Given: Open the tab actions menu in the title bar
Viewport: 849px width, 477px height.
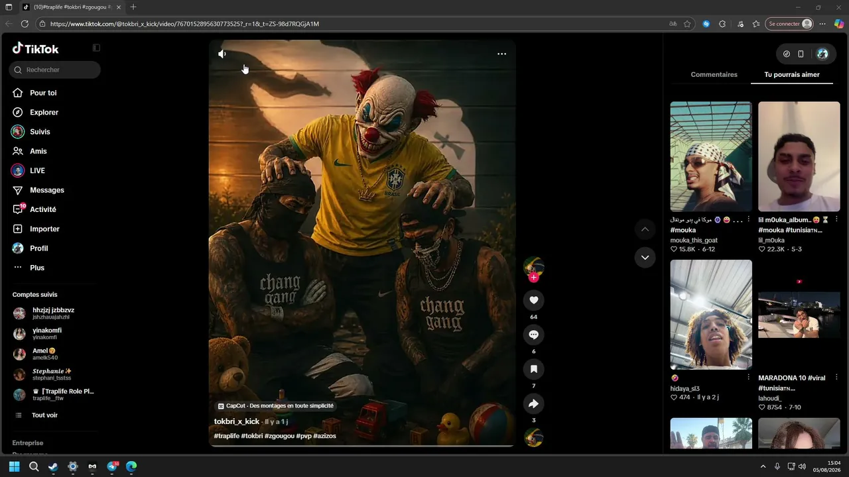Looking at the screenshot, I should (9, 7).
